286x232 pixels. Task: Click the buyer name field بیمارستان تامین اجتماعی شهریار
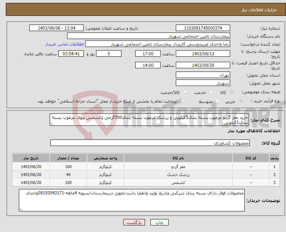pos(149,36)
